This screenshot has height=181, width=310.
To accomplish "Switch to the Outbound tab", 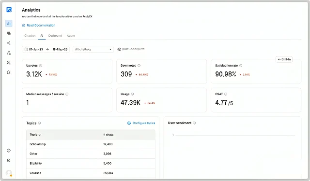I will pos(55,36).
